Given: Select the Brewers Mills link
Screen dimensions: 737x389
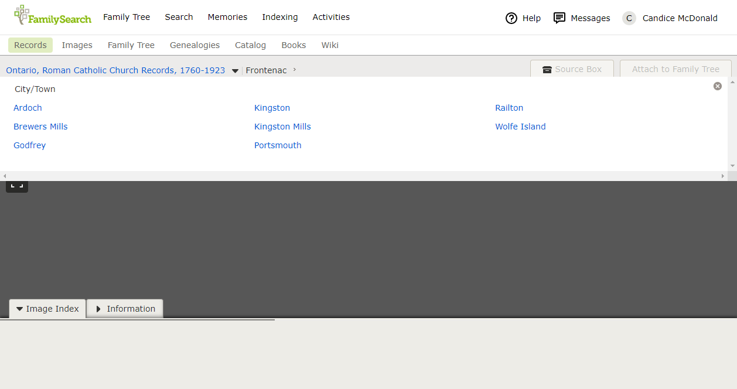Looking at the screenshot, I should pos(40,127).
